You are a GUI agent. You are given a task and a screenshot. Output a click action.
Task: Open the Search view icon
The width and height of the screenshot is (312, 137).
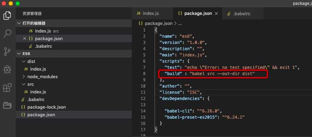click(7, 34)
